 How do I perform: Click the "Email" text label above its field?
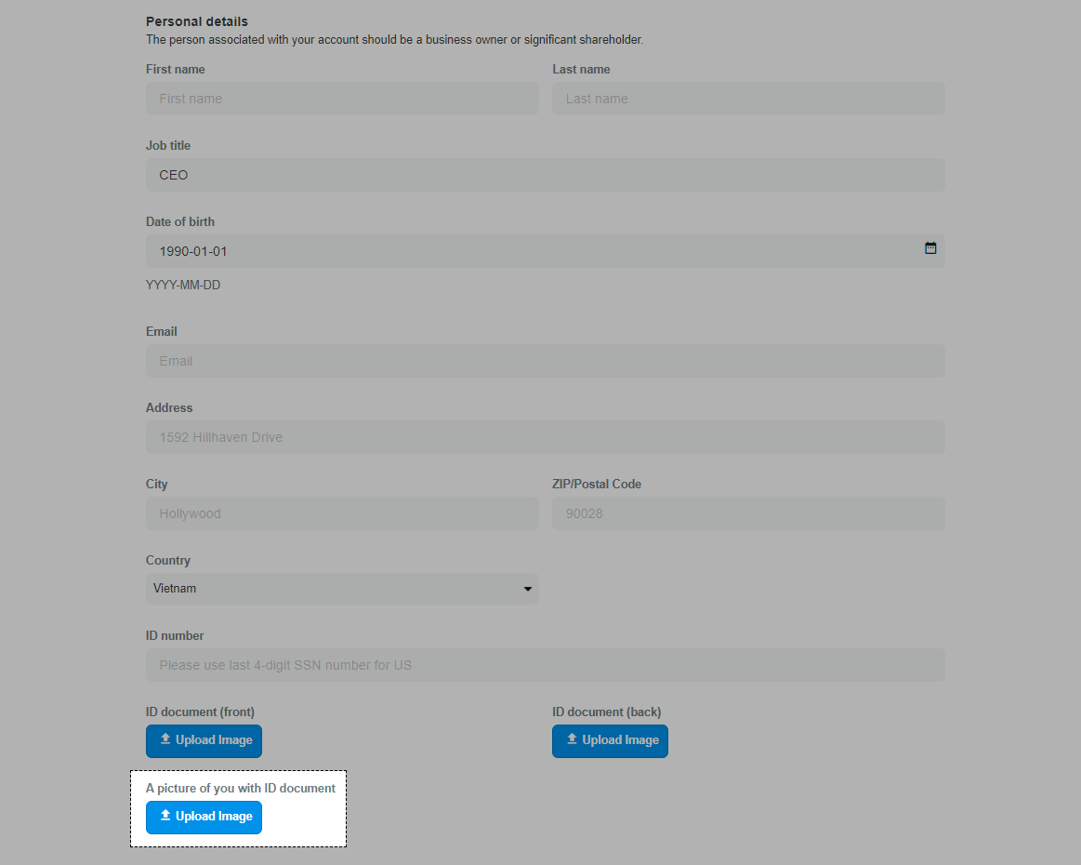click(x=162, y=332)
